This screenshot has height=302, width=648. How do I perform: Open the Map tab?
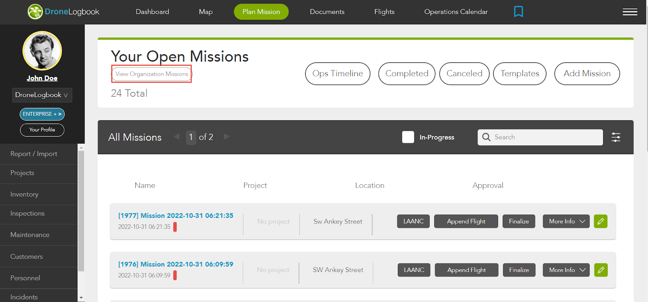pyautogui.click(x=206, y=12)
